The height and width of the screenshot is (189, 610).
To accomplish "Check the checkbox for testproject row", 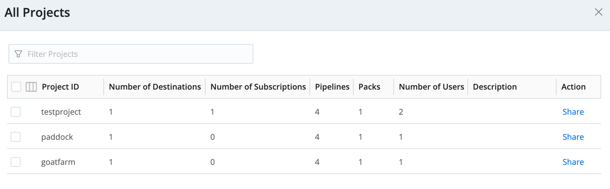I will pyautogui.click(x=15, y=112).
